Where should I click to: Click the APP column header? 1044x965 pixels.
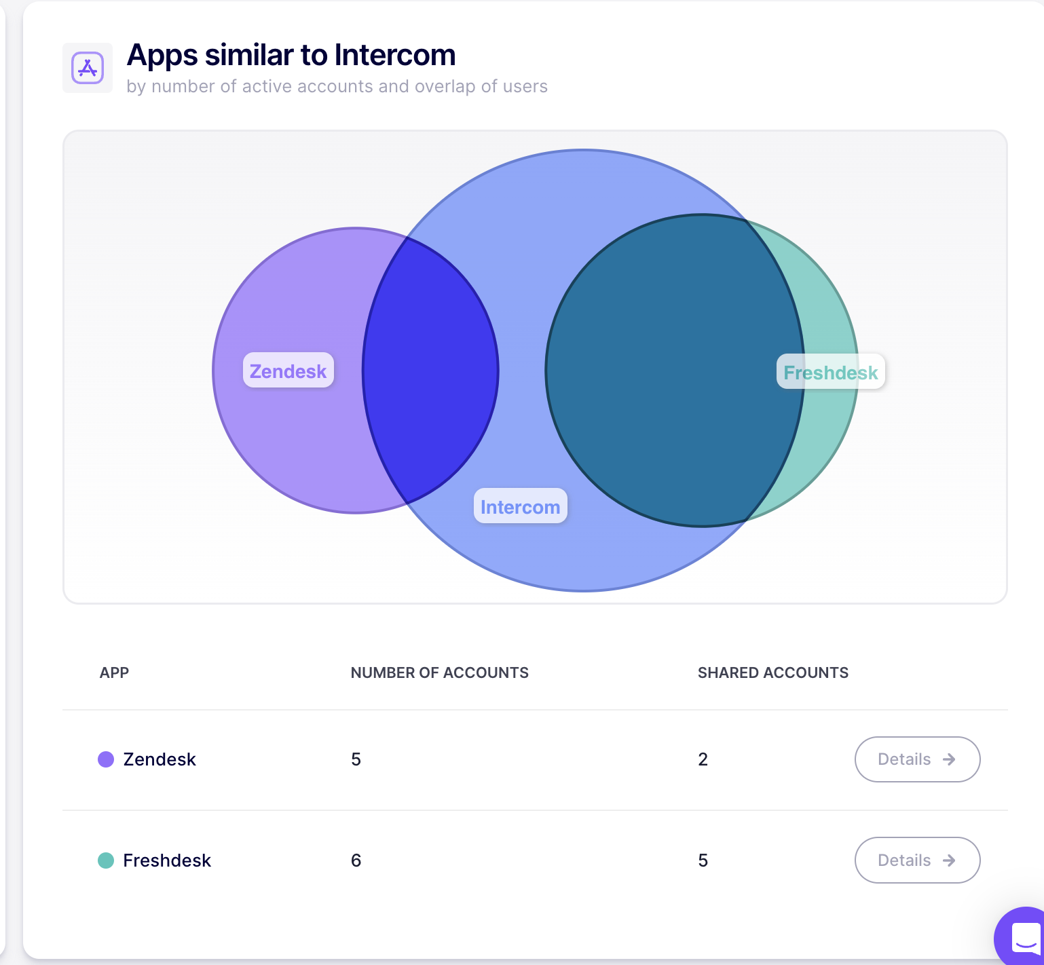[x=114, y=673]
